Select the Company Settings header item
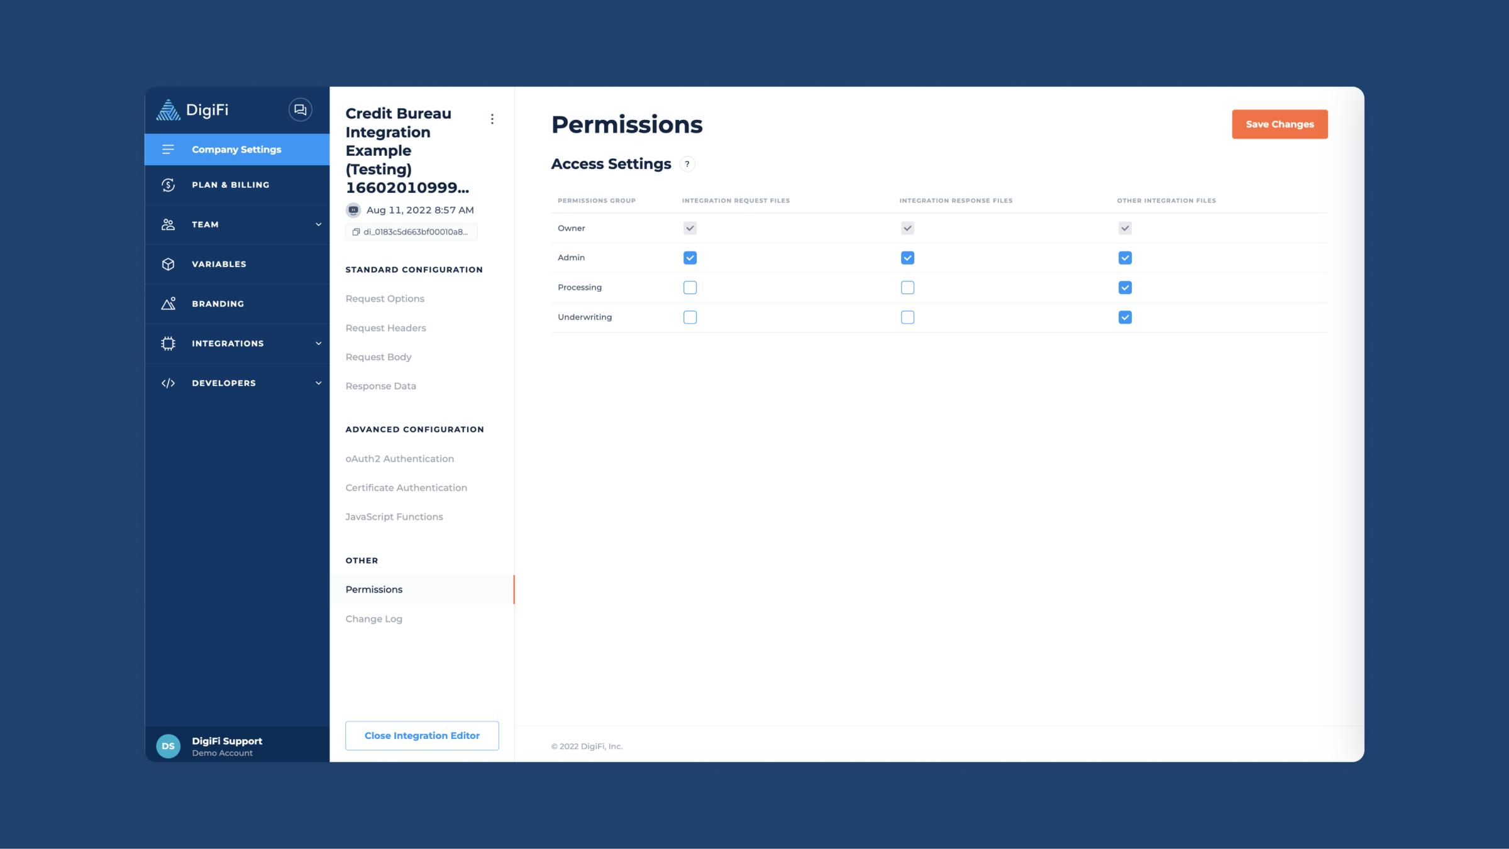 [x=236, y=150]
